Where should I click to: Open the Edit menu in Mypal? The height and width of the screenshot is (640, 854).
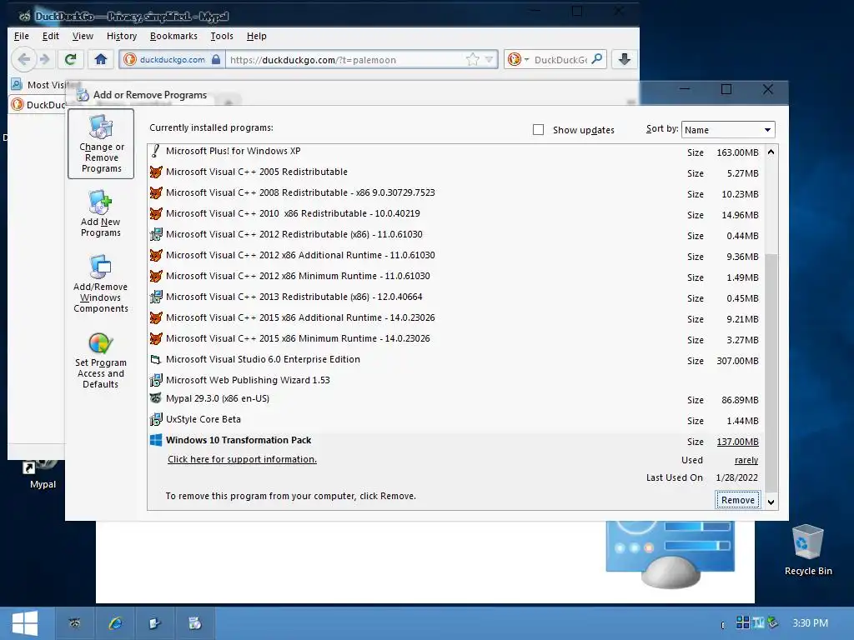point(51,36)
